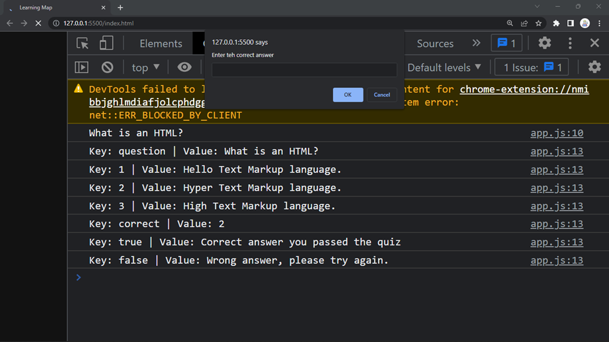This screenshot has height=342, width=609.
Task: Close the DevTools panel
Action: [594, 43]
